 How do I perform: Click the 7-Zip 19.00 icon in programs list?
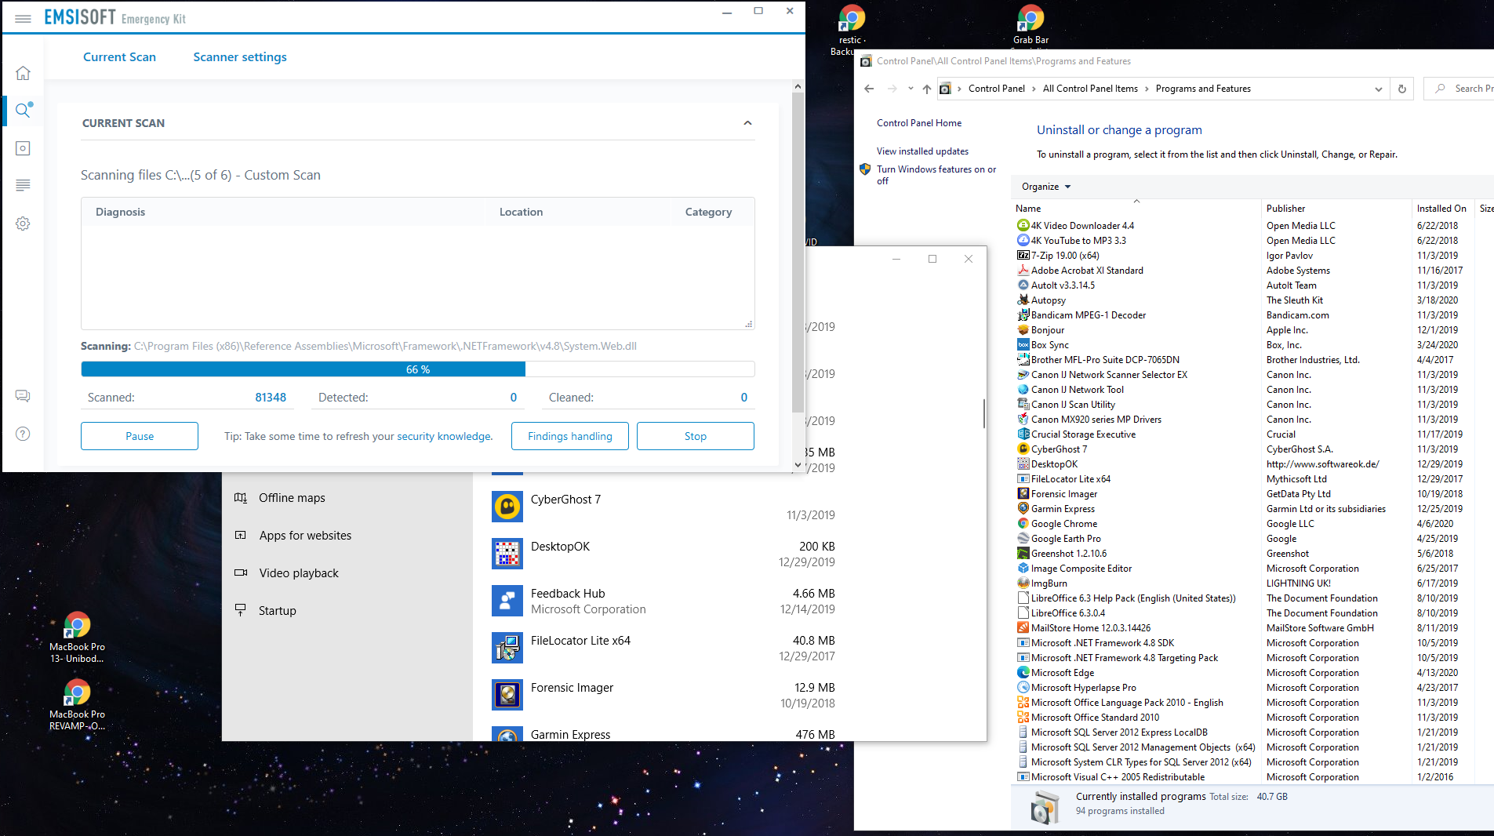pyautogui.click(x=1023, y=256)
